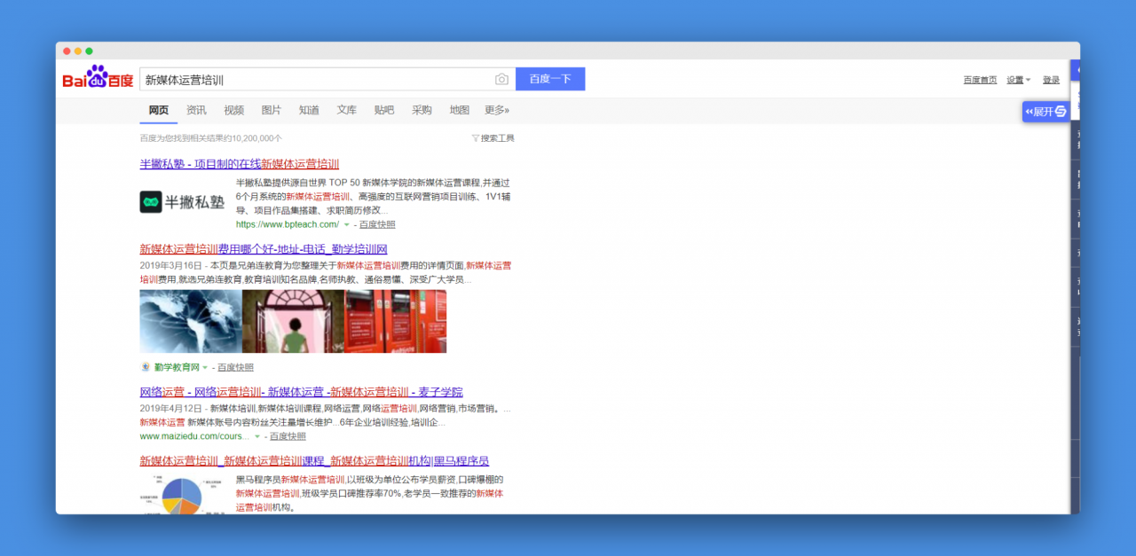This screenshot has height=556, width=1136.
Task: Open result 黑马程序员 新媒体运营培训机构
Action: [x=314, y=461]
